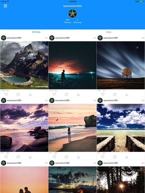This screenshot has height=193, width=145.
Task: Open the hamburger menu
Action: [6, 6]
